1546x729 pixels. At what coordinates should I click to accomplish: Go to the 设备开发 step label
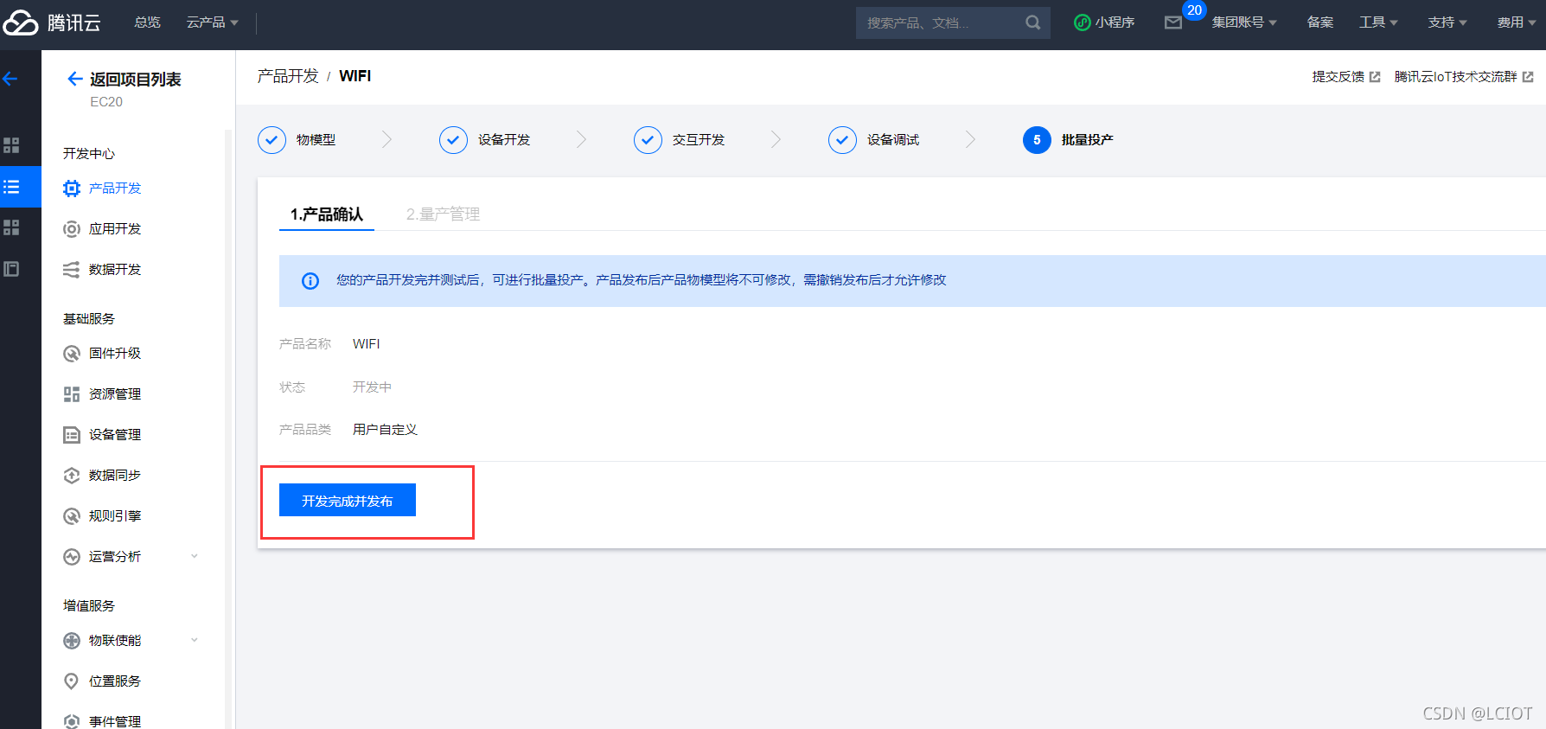(x=504, y=140)
